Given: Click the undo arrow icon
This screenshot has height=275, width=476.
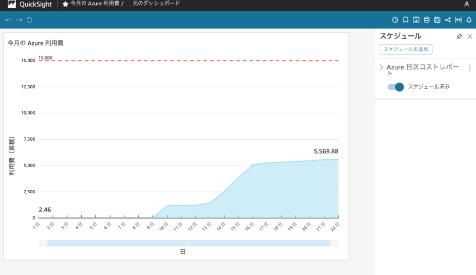Looking at the screenshot, I should (x=8, y=20).
